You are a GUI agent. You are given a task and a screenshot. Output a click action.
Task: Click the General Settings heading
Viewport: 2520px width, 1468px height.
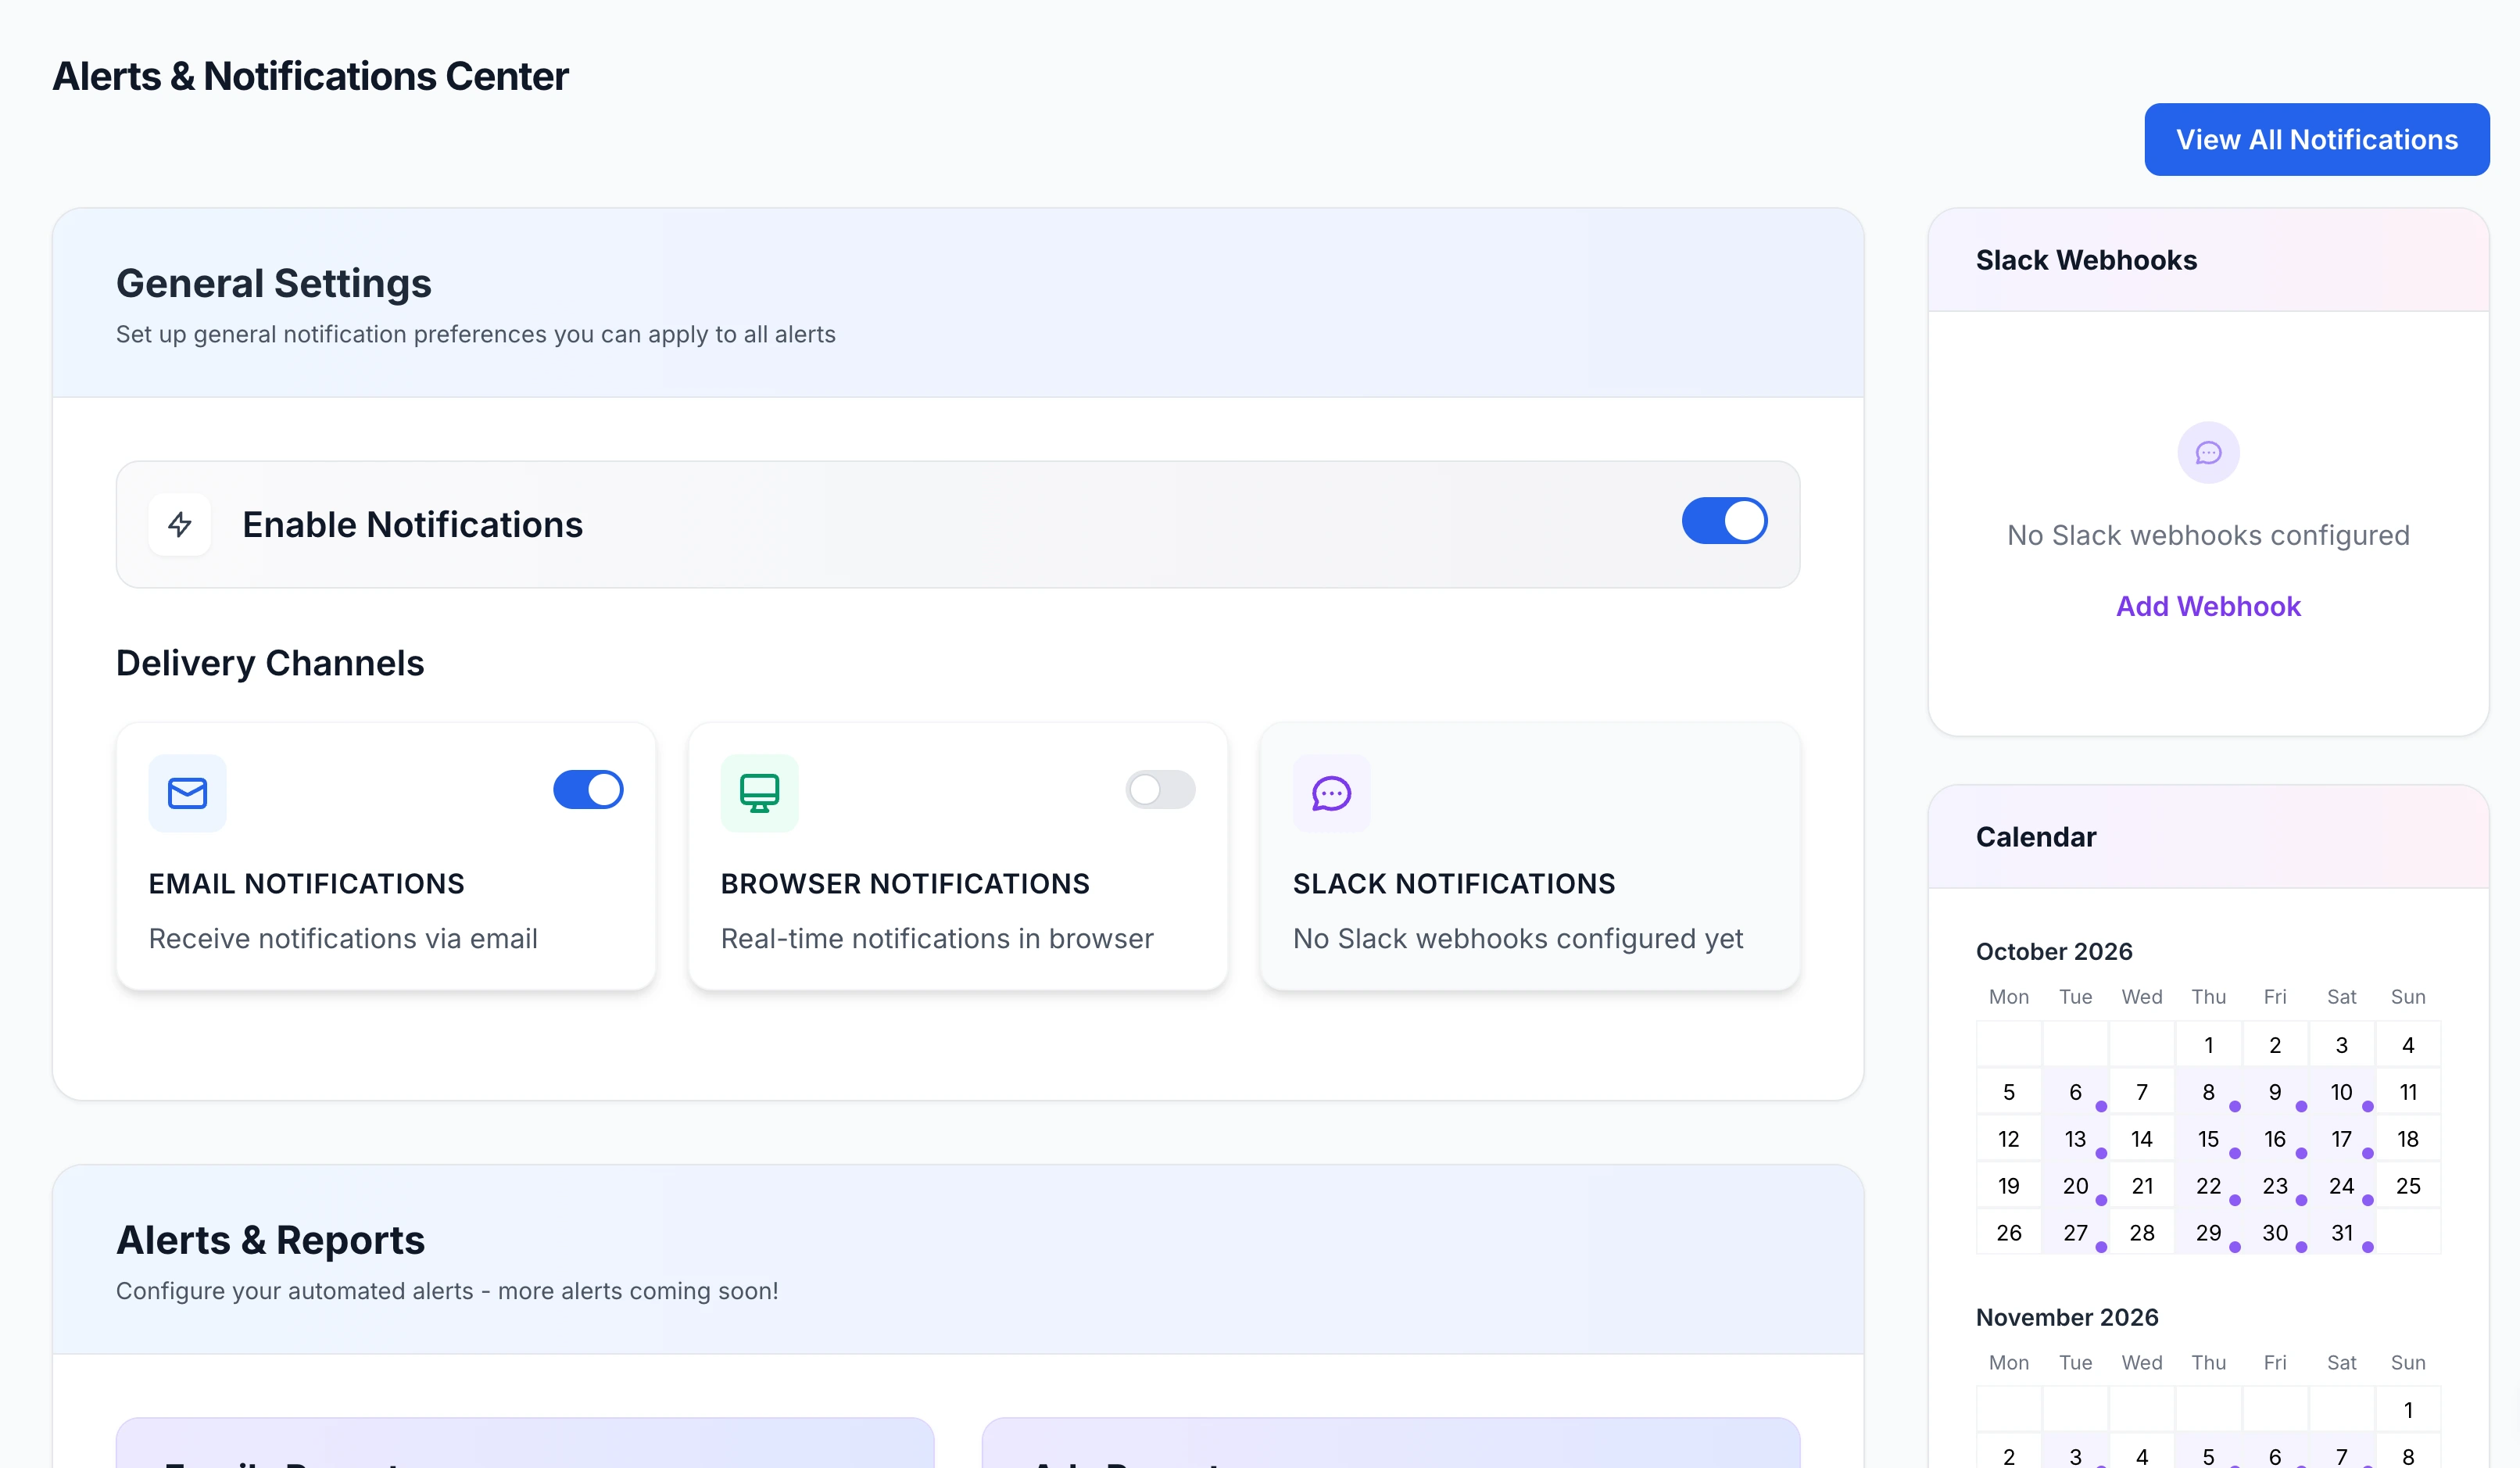coord(274,283)
